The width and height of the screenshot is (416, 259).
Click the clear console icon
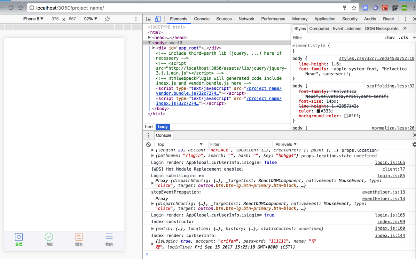coord(149,144)
